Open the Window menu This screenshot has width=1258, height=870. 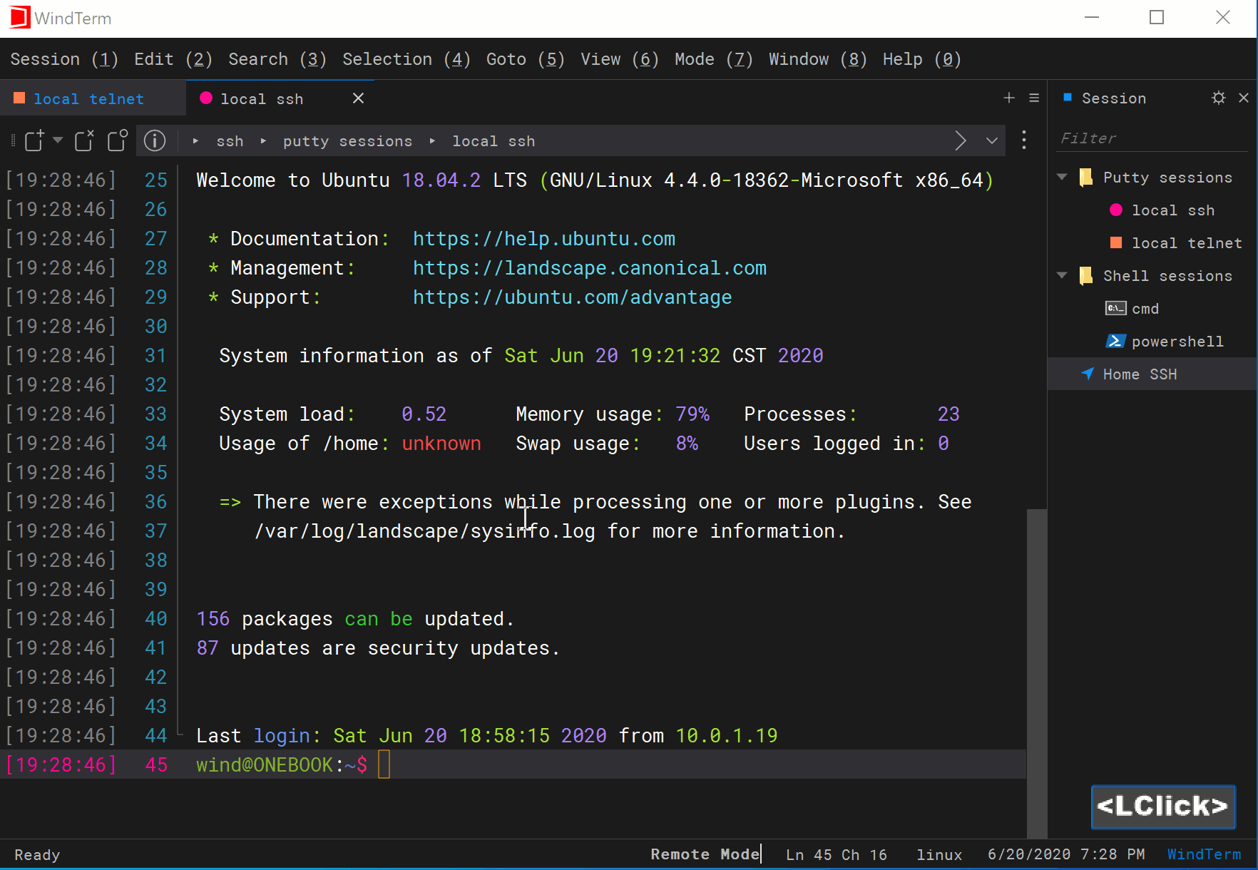click(x=818, y=59)
